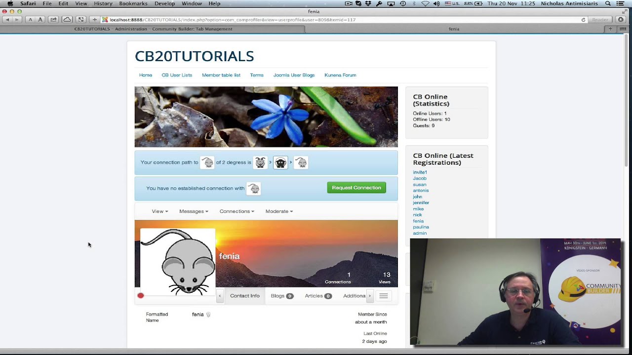This screenshot has height=355, width=632.
Task: Click the page vertical scrollbar
Action: [x=627, y=100]
